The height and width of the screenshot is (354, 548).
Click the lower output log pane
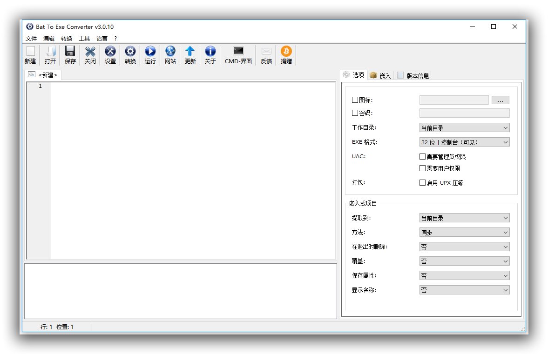[x=181, y=291]
